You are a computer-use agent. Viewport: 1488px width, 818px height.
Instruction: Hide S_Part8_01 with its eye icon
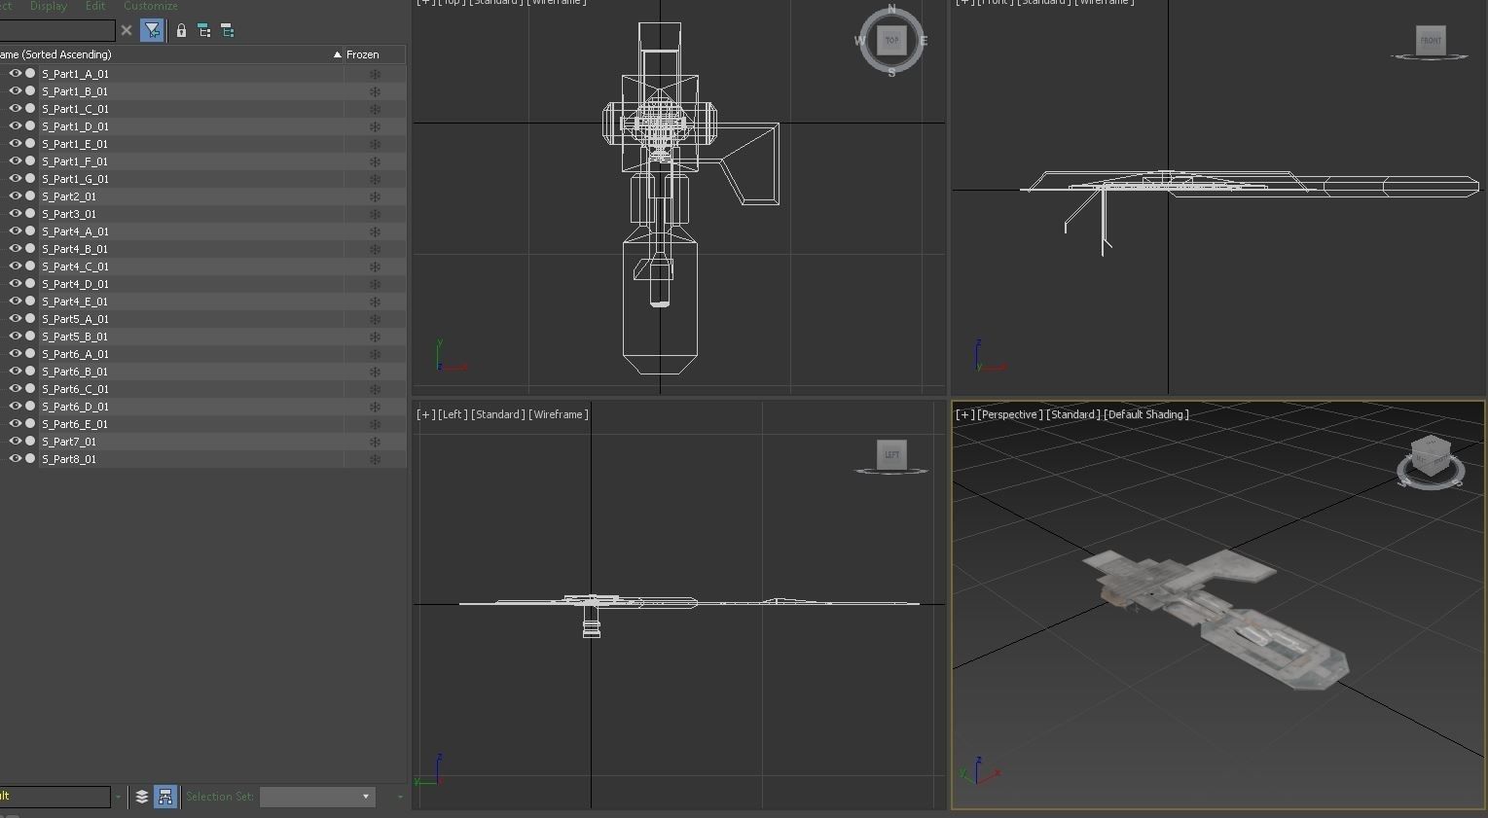point(15,458)
